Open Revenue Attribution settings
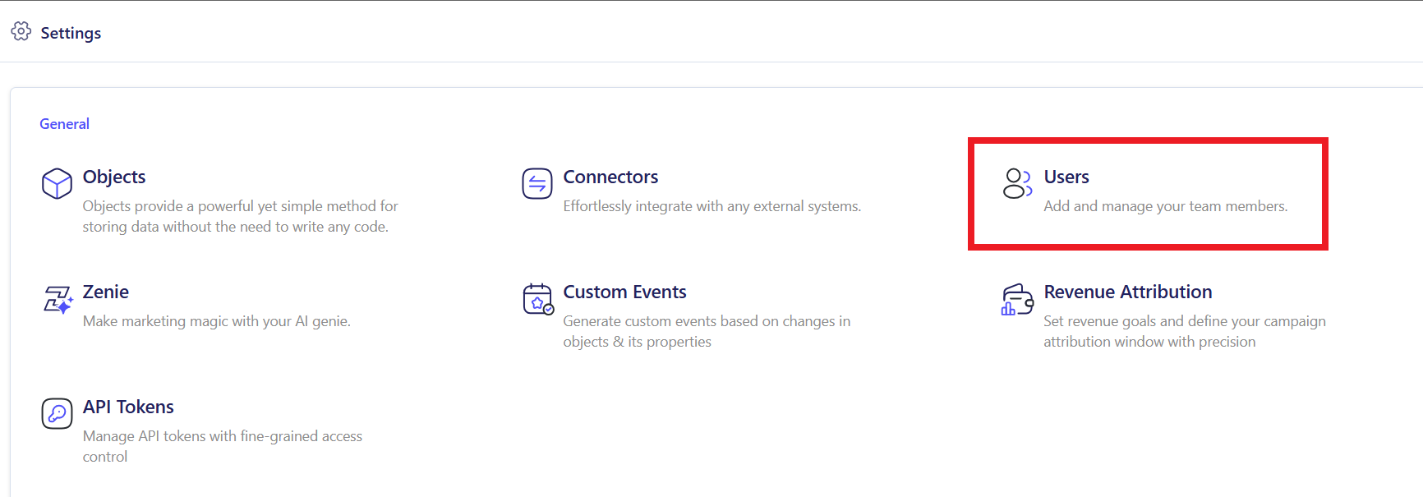 pyautogui.click(x=1127, y=292)
